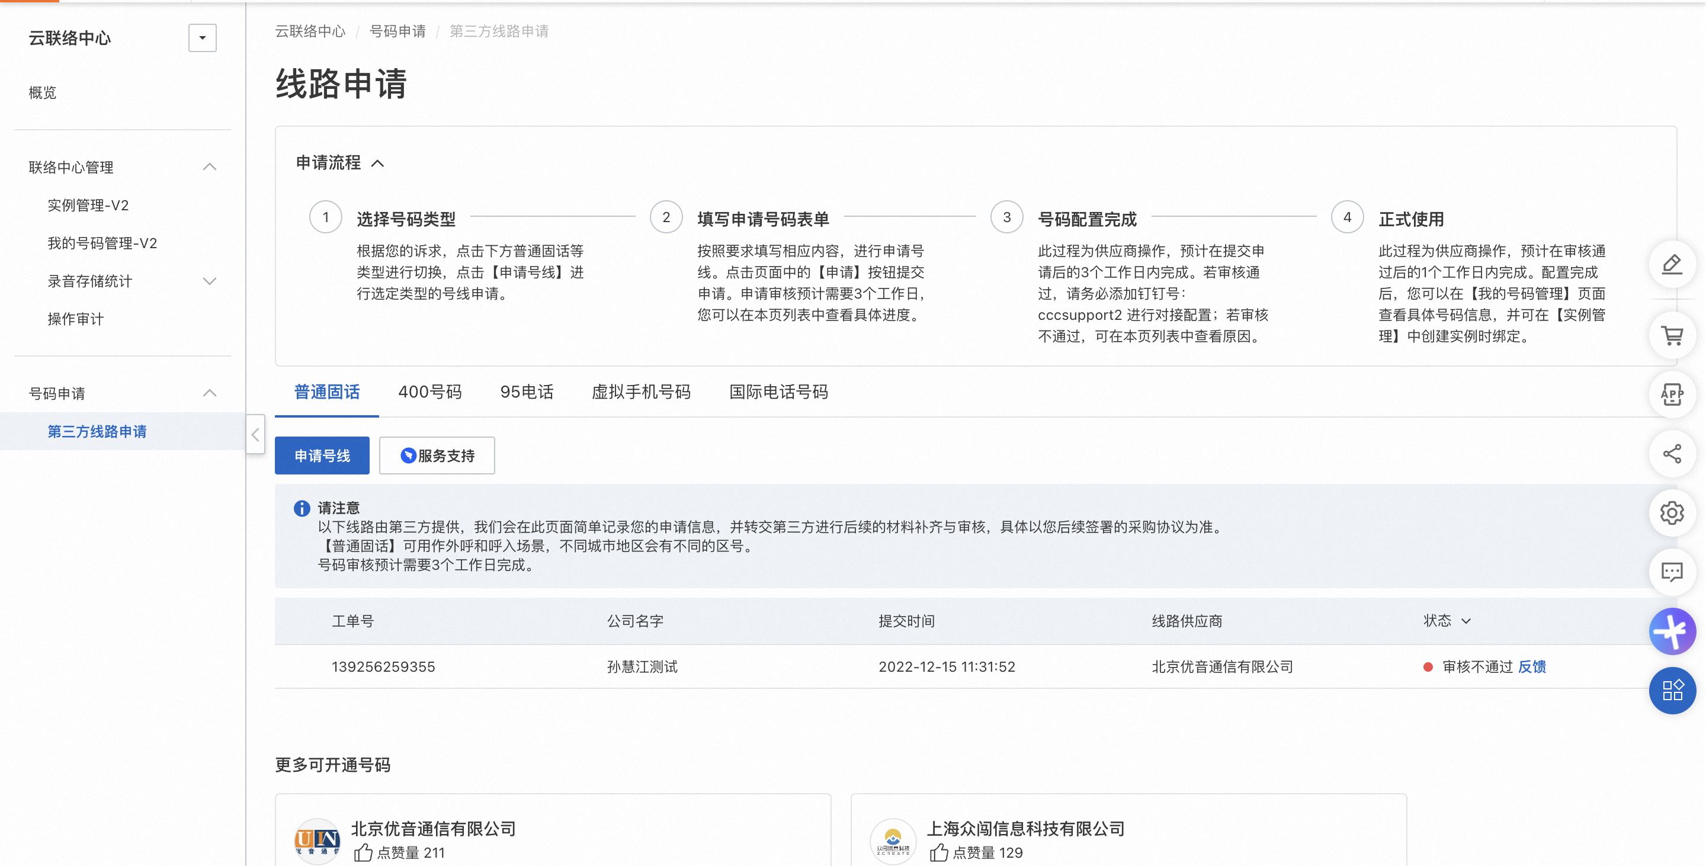Screen dimensions: 1706x866
Task: Open 操作审计 in the sidebar
Action: (x=75, y=319)
